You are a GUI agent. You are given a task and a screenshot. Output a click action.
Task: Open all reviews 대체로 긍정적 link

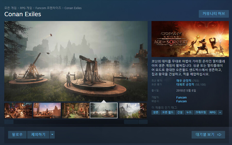pos(185,85)
